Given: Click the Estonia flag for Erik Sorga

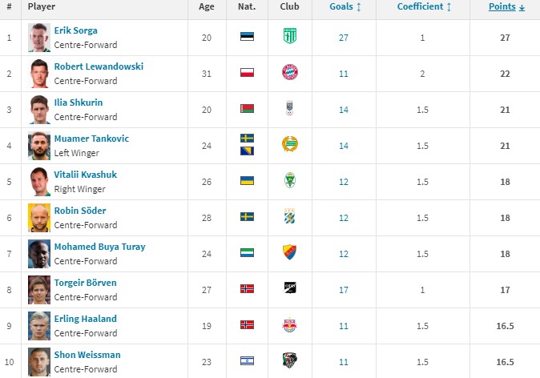Looking at the screenshot, I should point(247,37).
